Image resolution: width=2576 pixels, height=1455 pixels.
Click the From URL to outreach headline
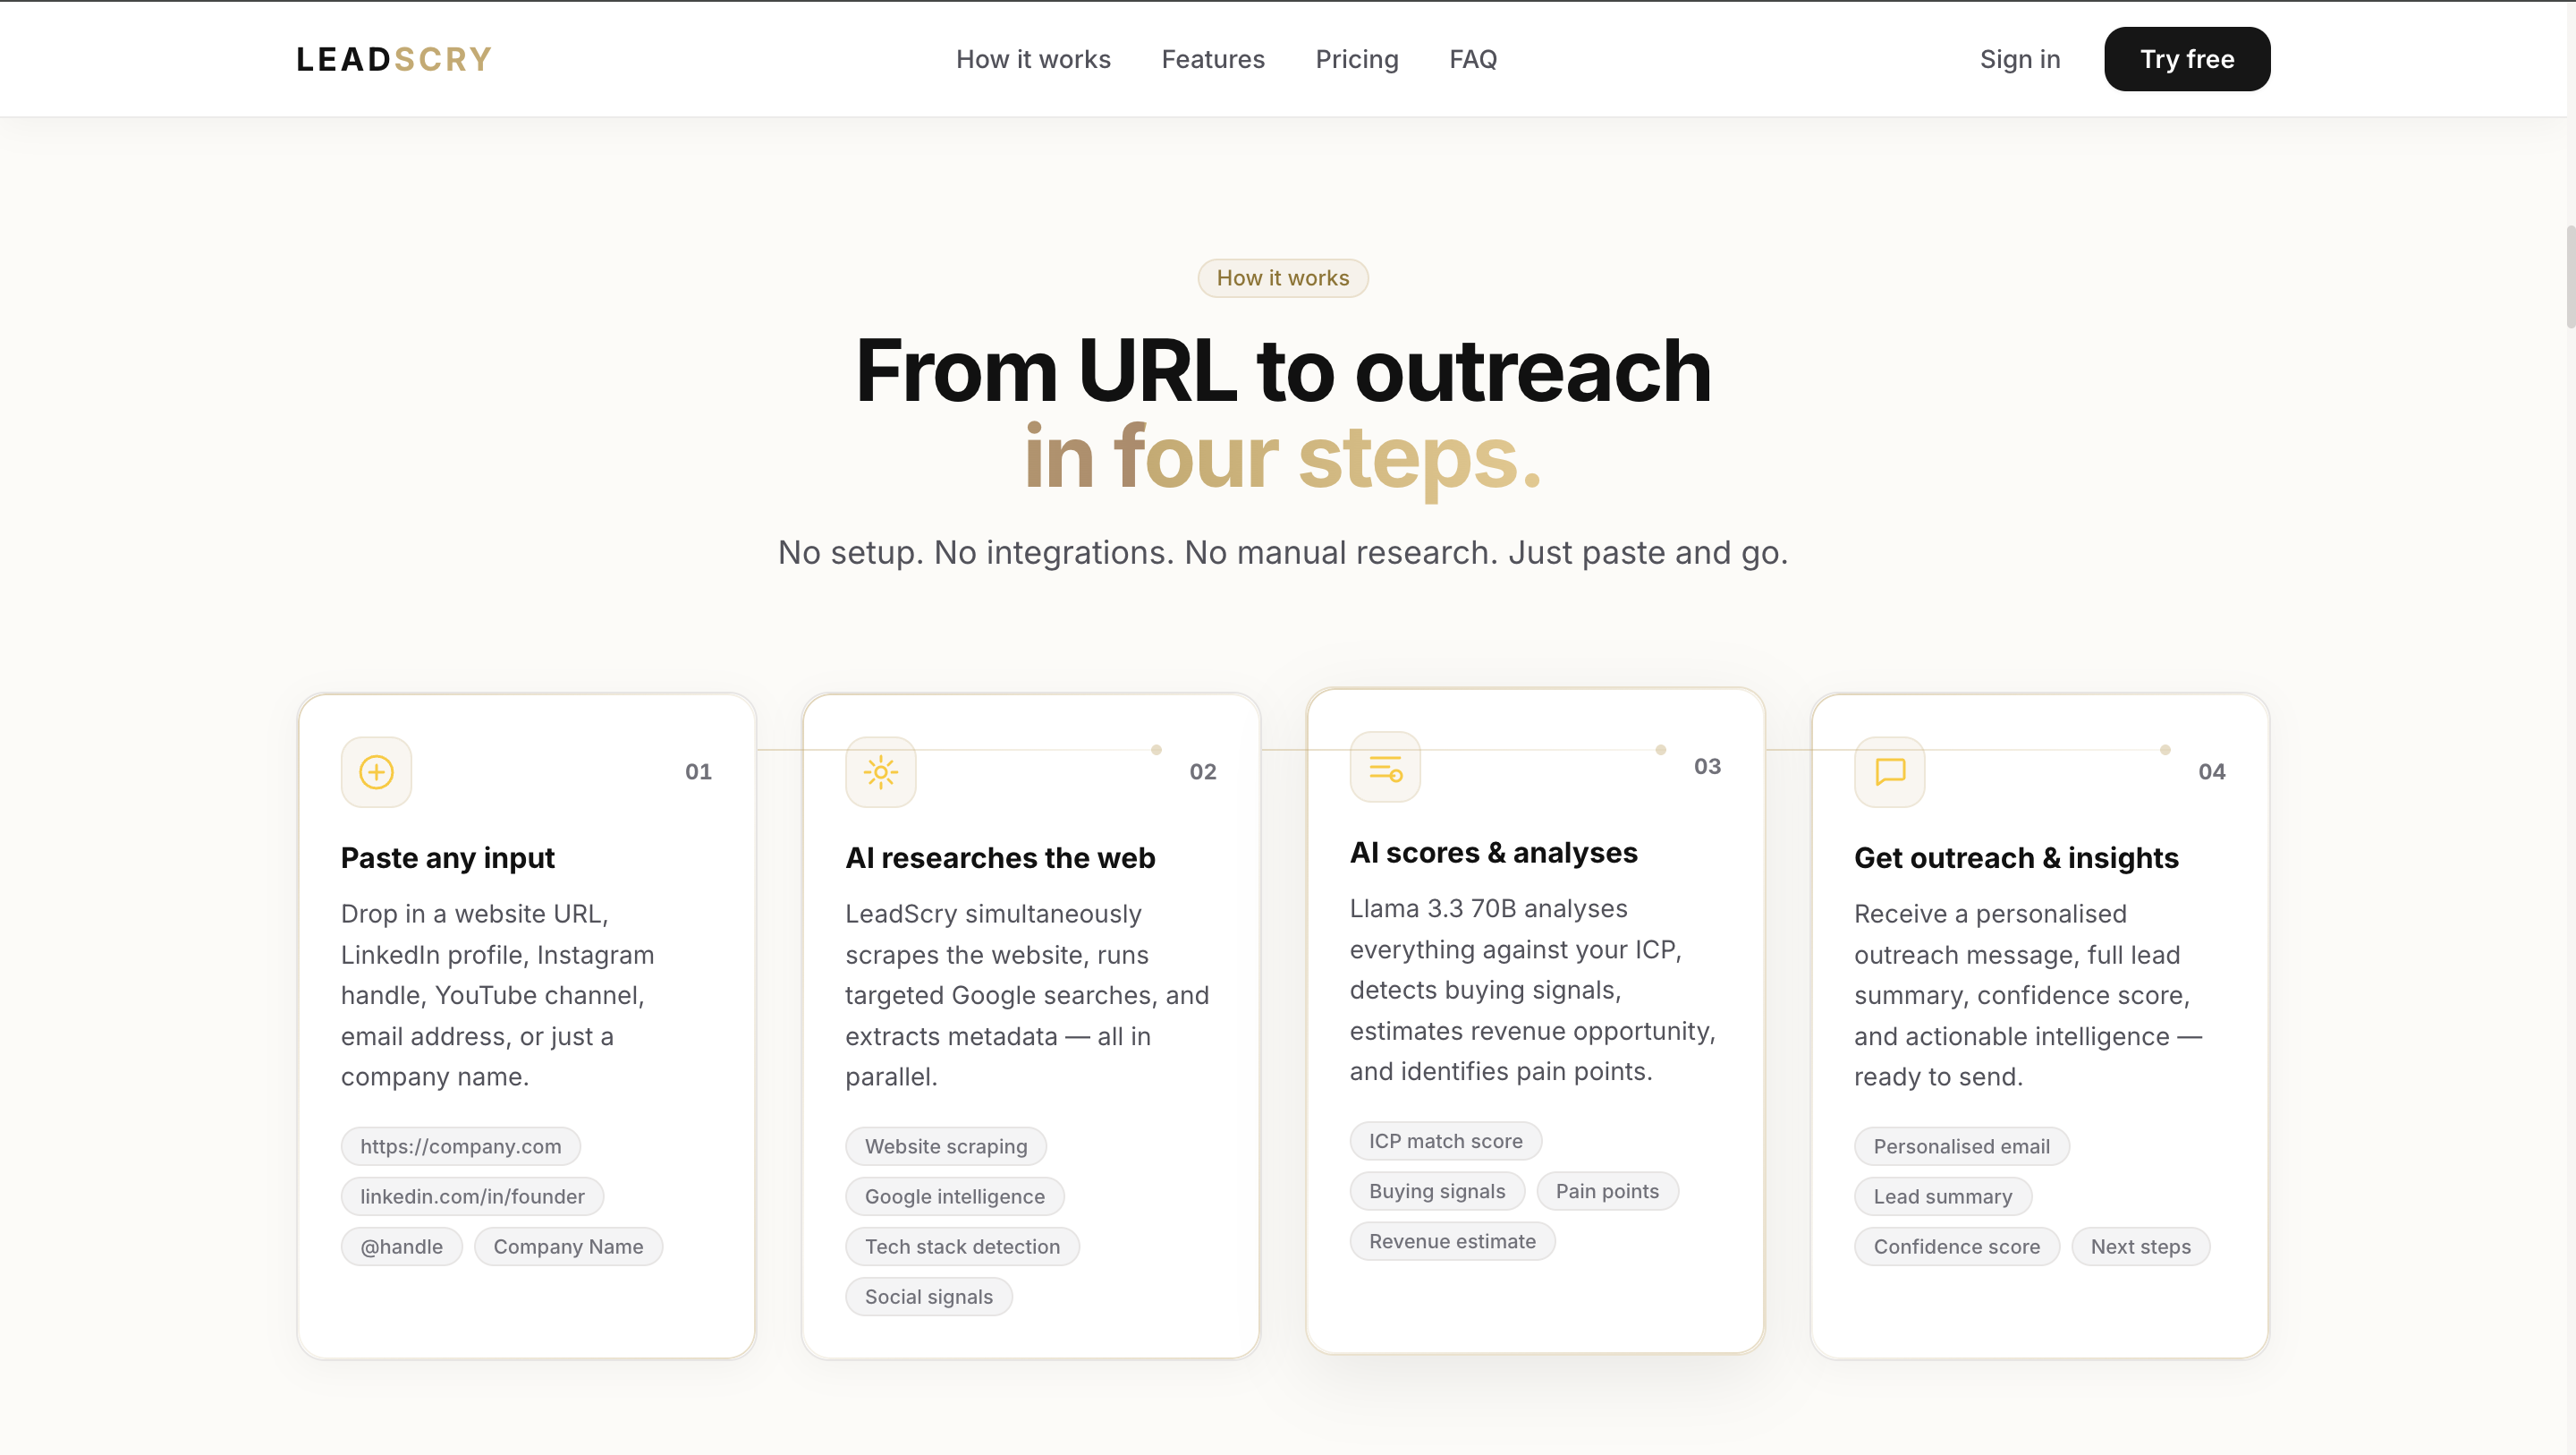(x=1283, y=371)
